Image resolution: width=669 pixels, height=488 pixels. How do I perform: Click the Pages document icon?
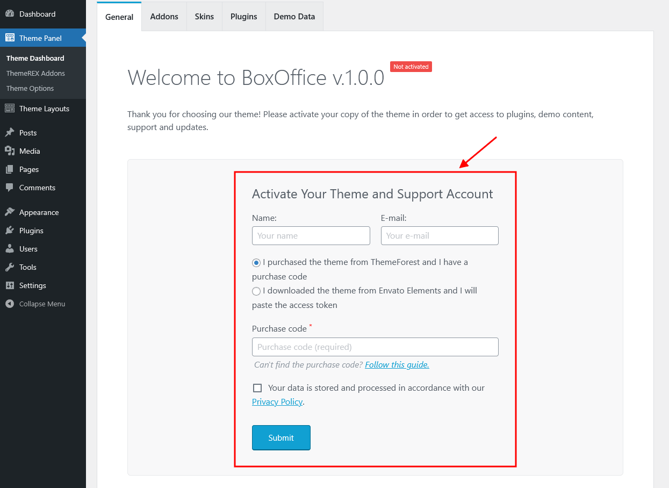[10, 169]
